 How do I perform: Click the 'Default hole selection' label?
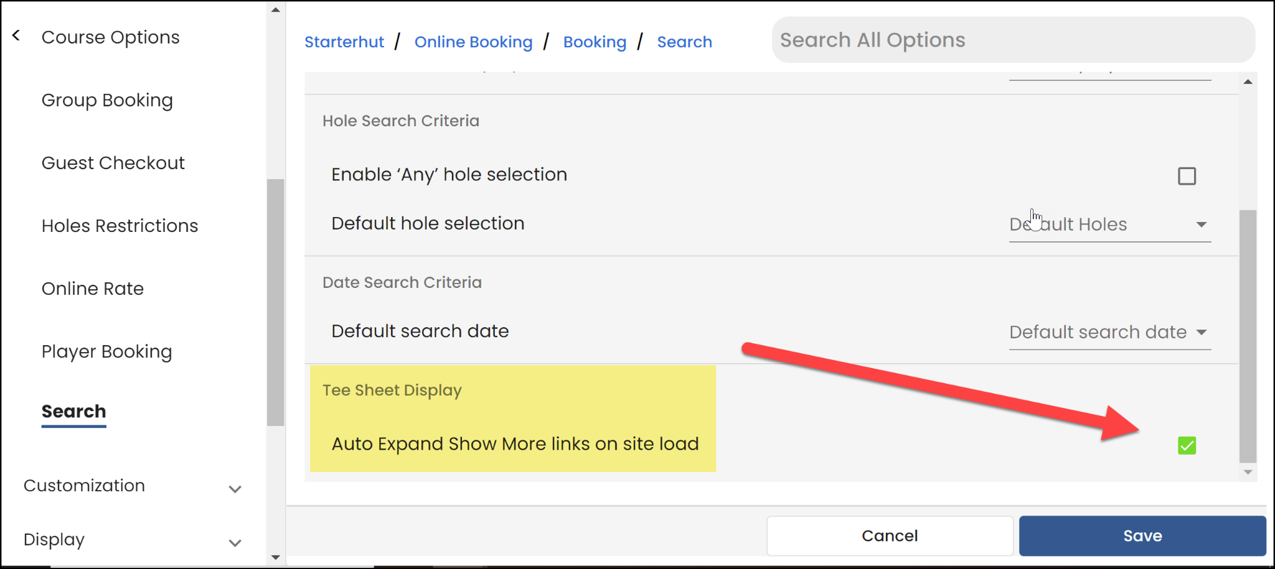click(x=428, y=223)
